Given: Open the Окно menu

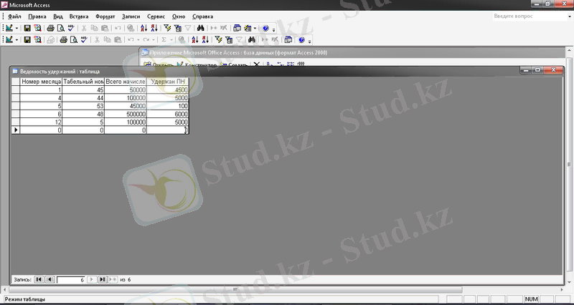Looking at the screenshot, I should 179,16.
